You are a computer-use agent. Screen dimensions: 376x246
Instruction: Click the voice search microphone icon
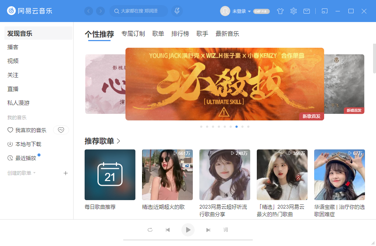(x=177, y=11)
